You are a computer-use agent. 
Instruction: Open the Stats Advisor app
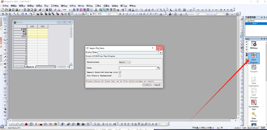[254, 117]
